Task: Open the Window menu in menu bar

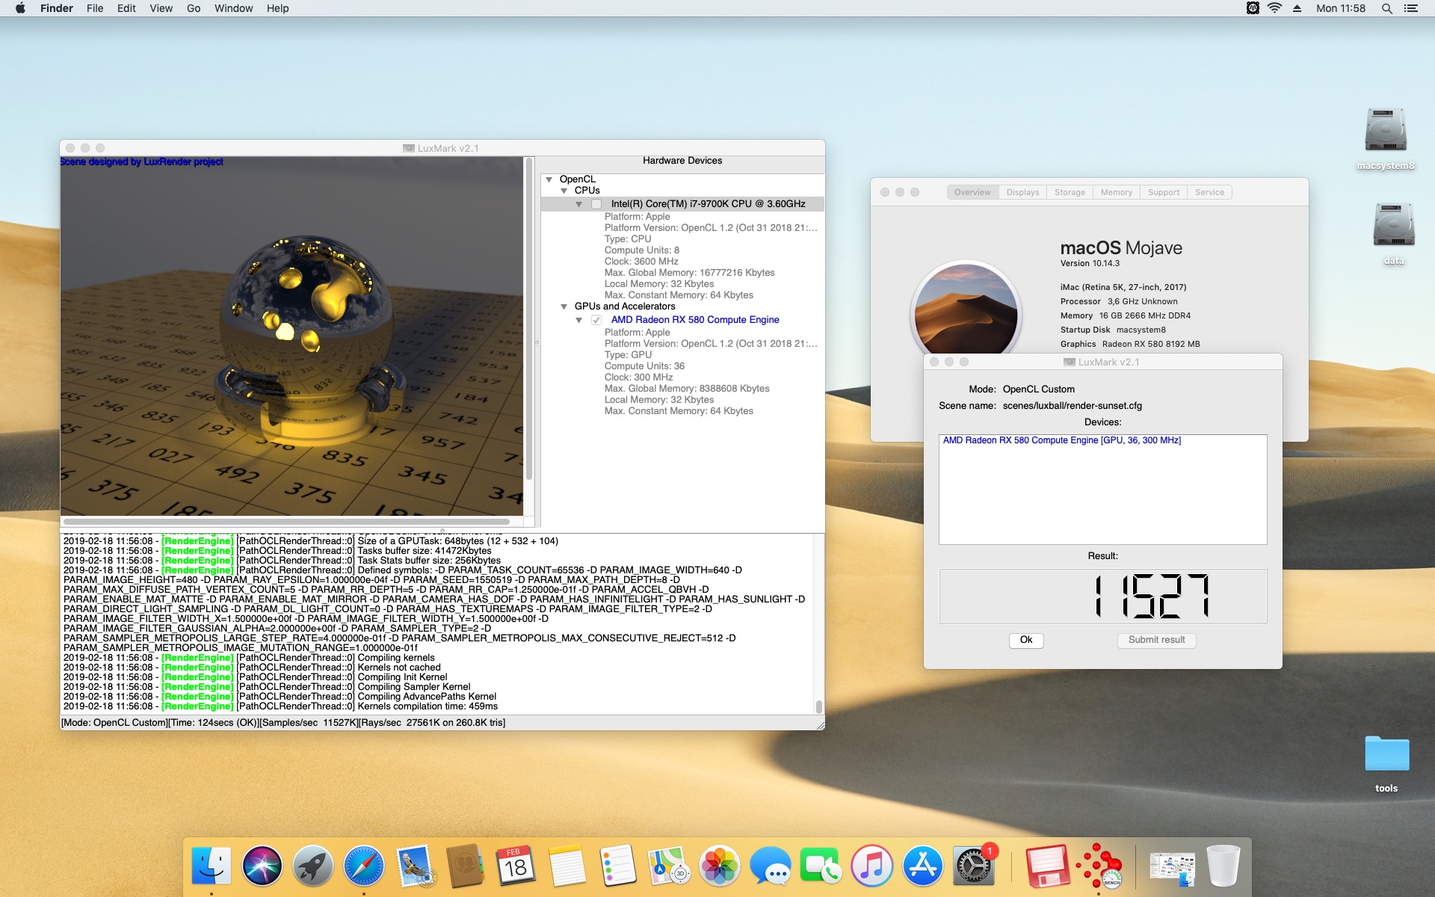Action: tap(233, 8)
